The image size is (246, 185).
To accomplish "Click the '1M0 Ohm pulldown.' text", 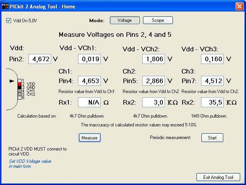I will pos(209,116).
